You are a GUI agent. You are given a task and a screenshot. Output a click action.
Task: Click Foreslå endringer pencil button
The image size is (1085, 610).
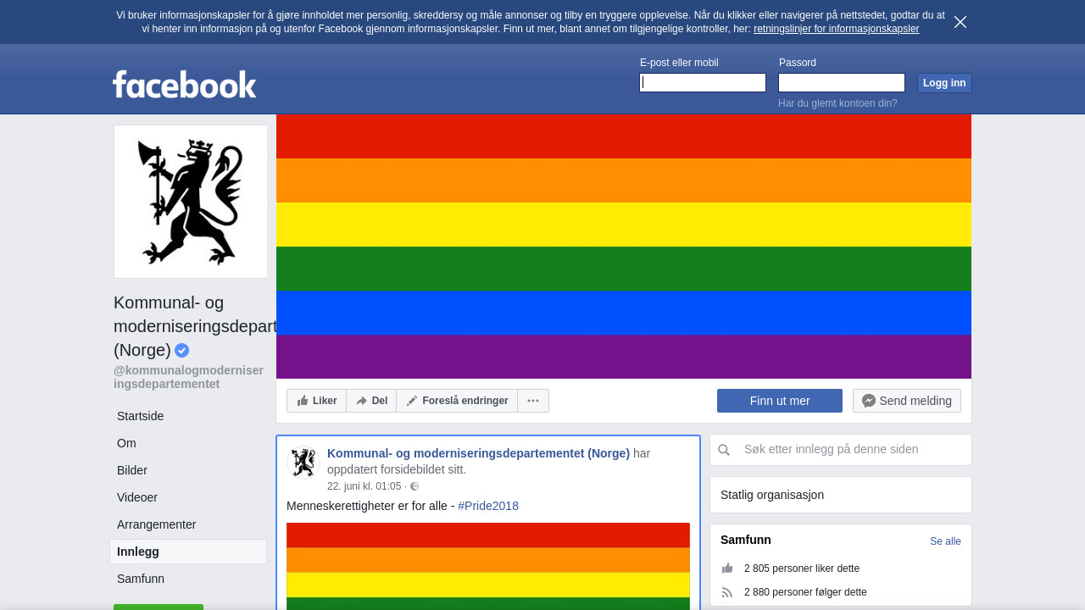coord(457,401)
